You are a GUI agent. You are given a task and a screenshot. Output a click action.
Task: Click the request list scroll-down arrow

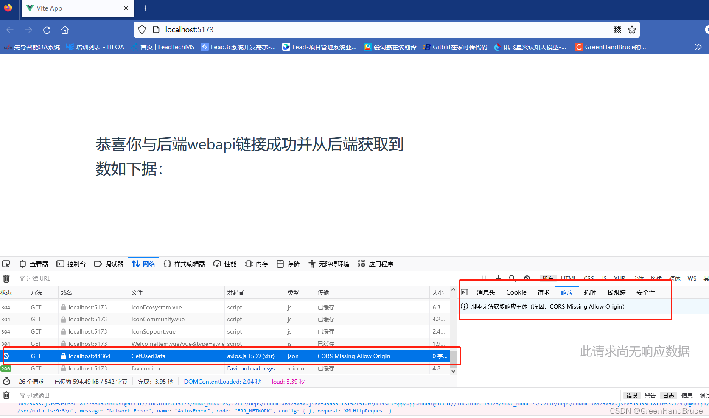pos(453,371)
